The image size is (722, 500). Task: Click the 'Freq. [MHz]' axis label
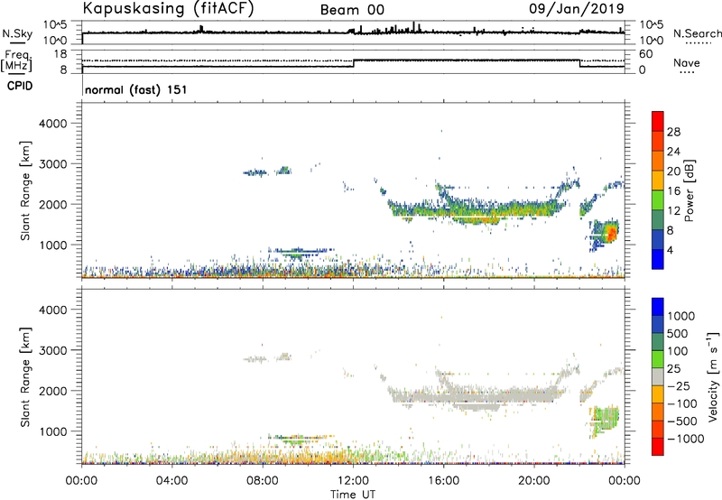click(x=16, y=60)
